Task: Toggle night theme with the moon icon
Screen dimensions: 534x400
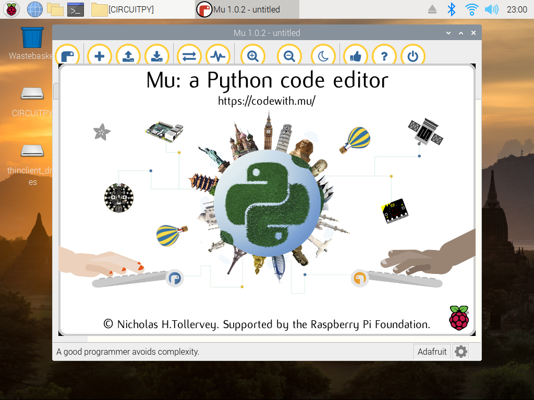Action: tap(323, 54)
